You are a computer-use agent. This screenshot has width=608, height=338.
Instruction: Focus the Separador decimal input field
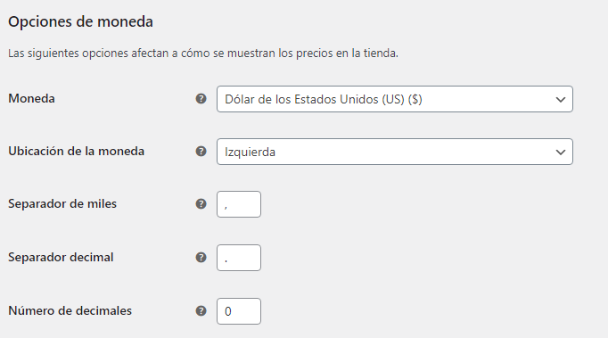click(239, 258)
